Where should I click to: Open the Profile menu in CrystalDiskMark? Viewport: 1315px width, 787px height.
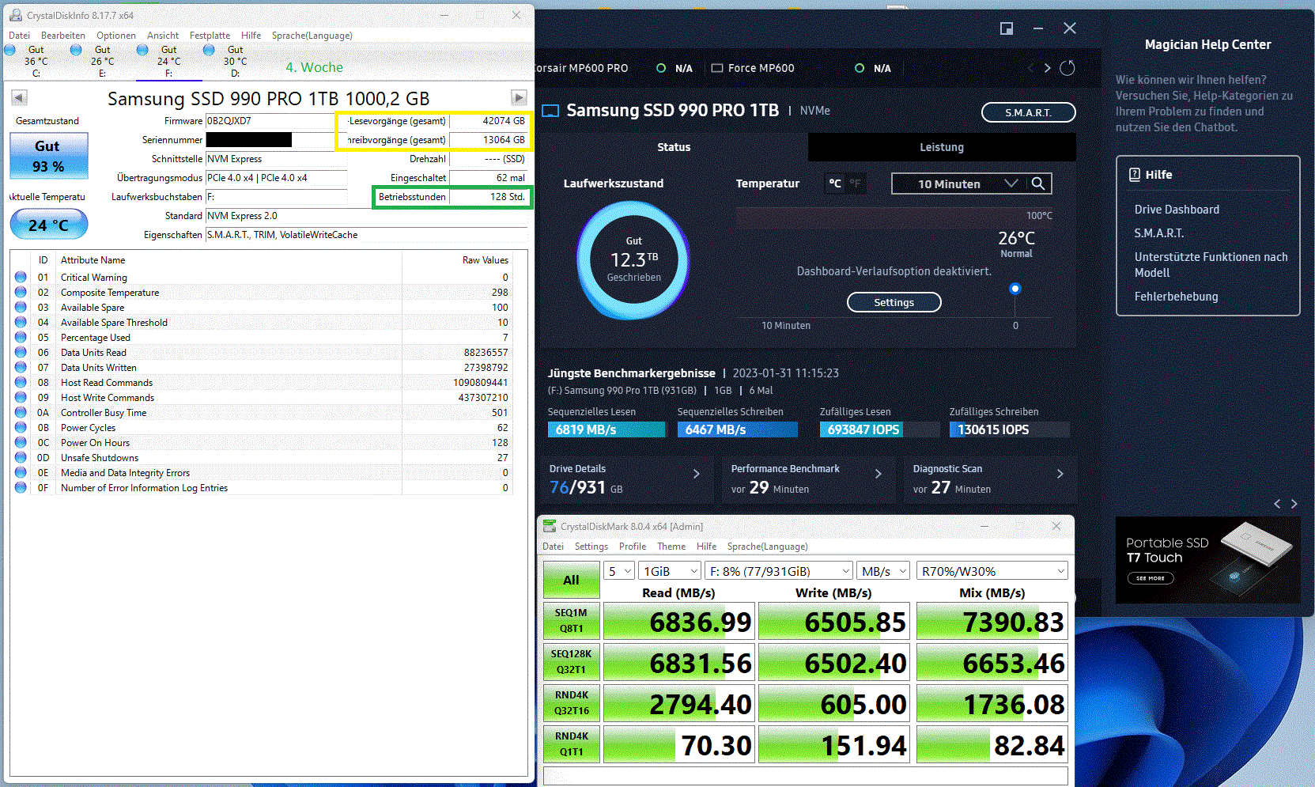633,547
